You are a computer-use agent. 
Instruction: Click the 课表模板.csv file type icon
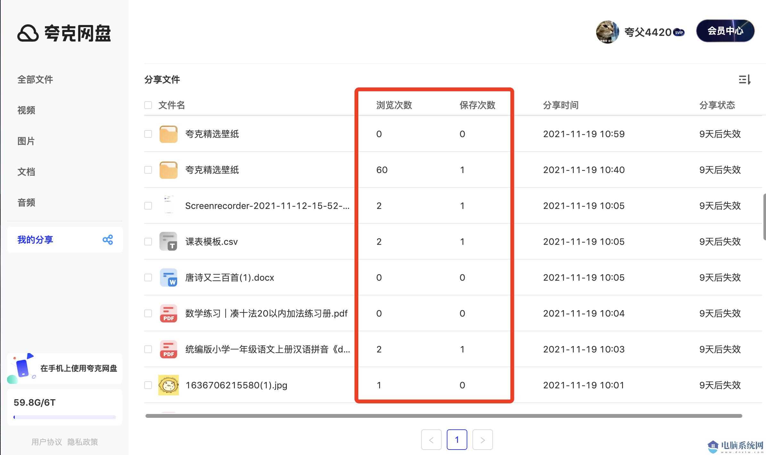(x=169, y=242)
